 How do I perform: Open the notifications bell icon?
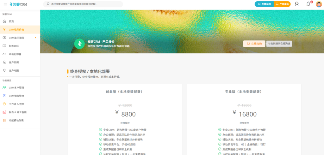click(308, 4)
